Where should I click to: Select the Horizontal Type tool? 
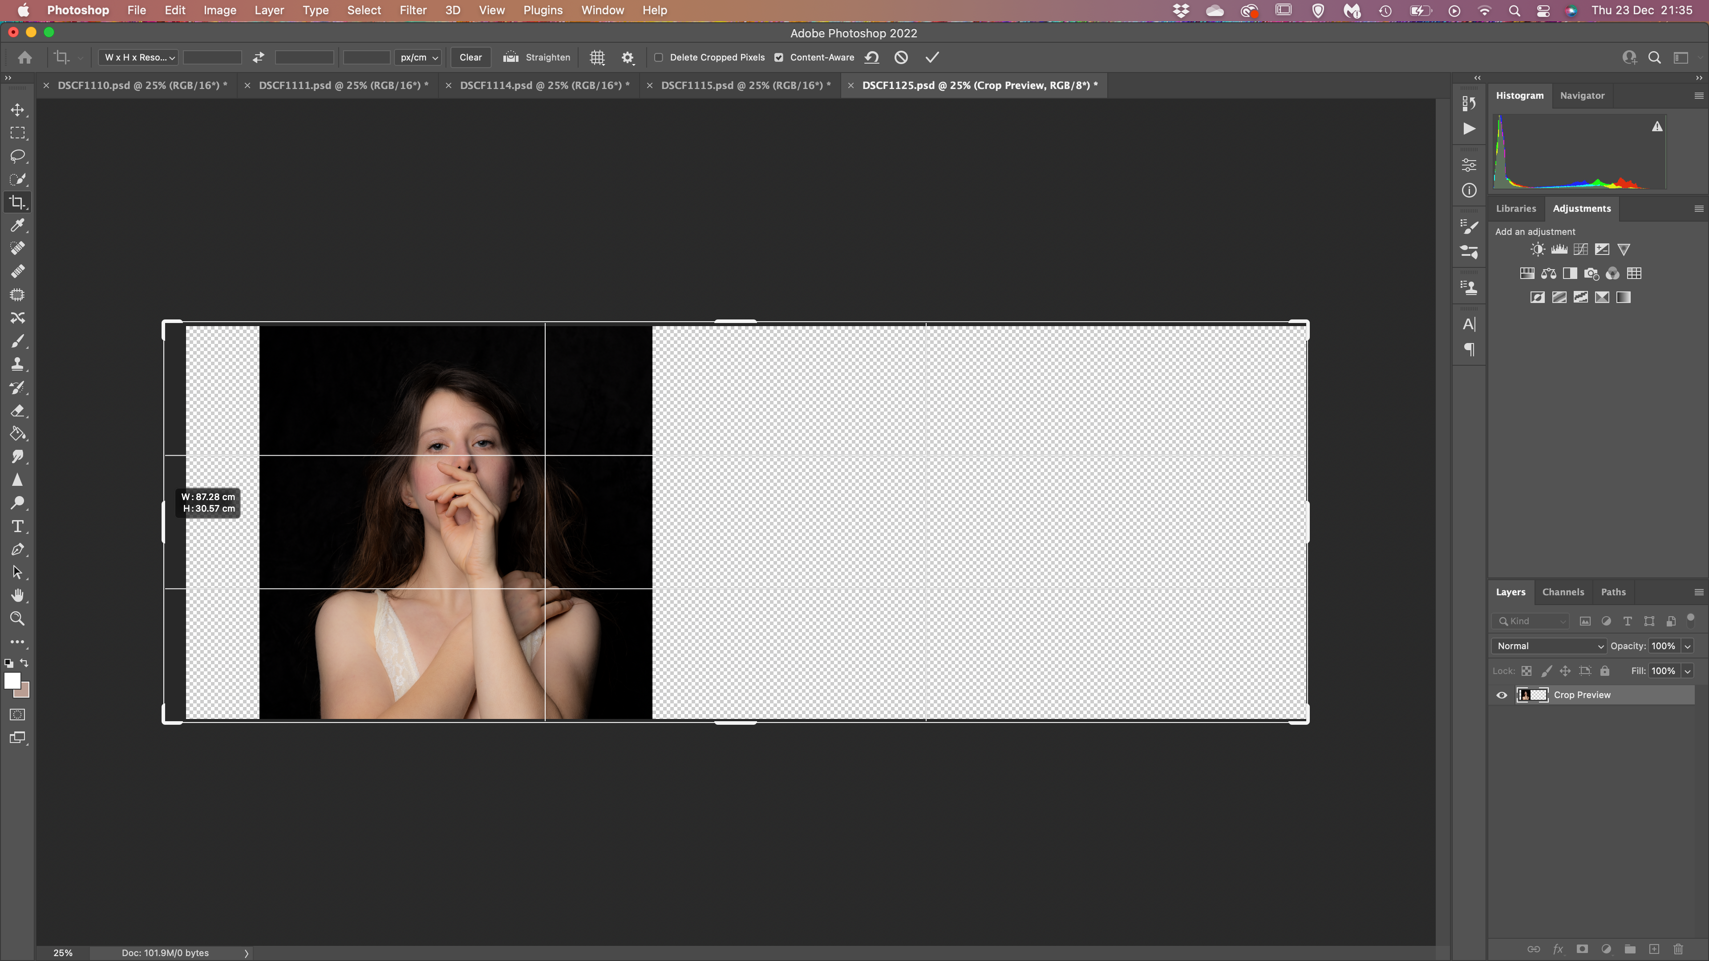(17, 527)
